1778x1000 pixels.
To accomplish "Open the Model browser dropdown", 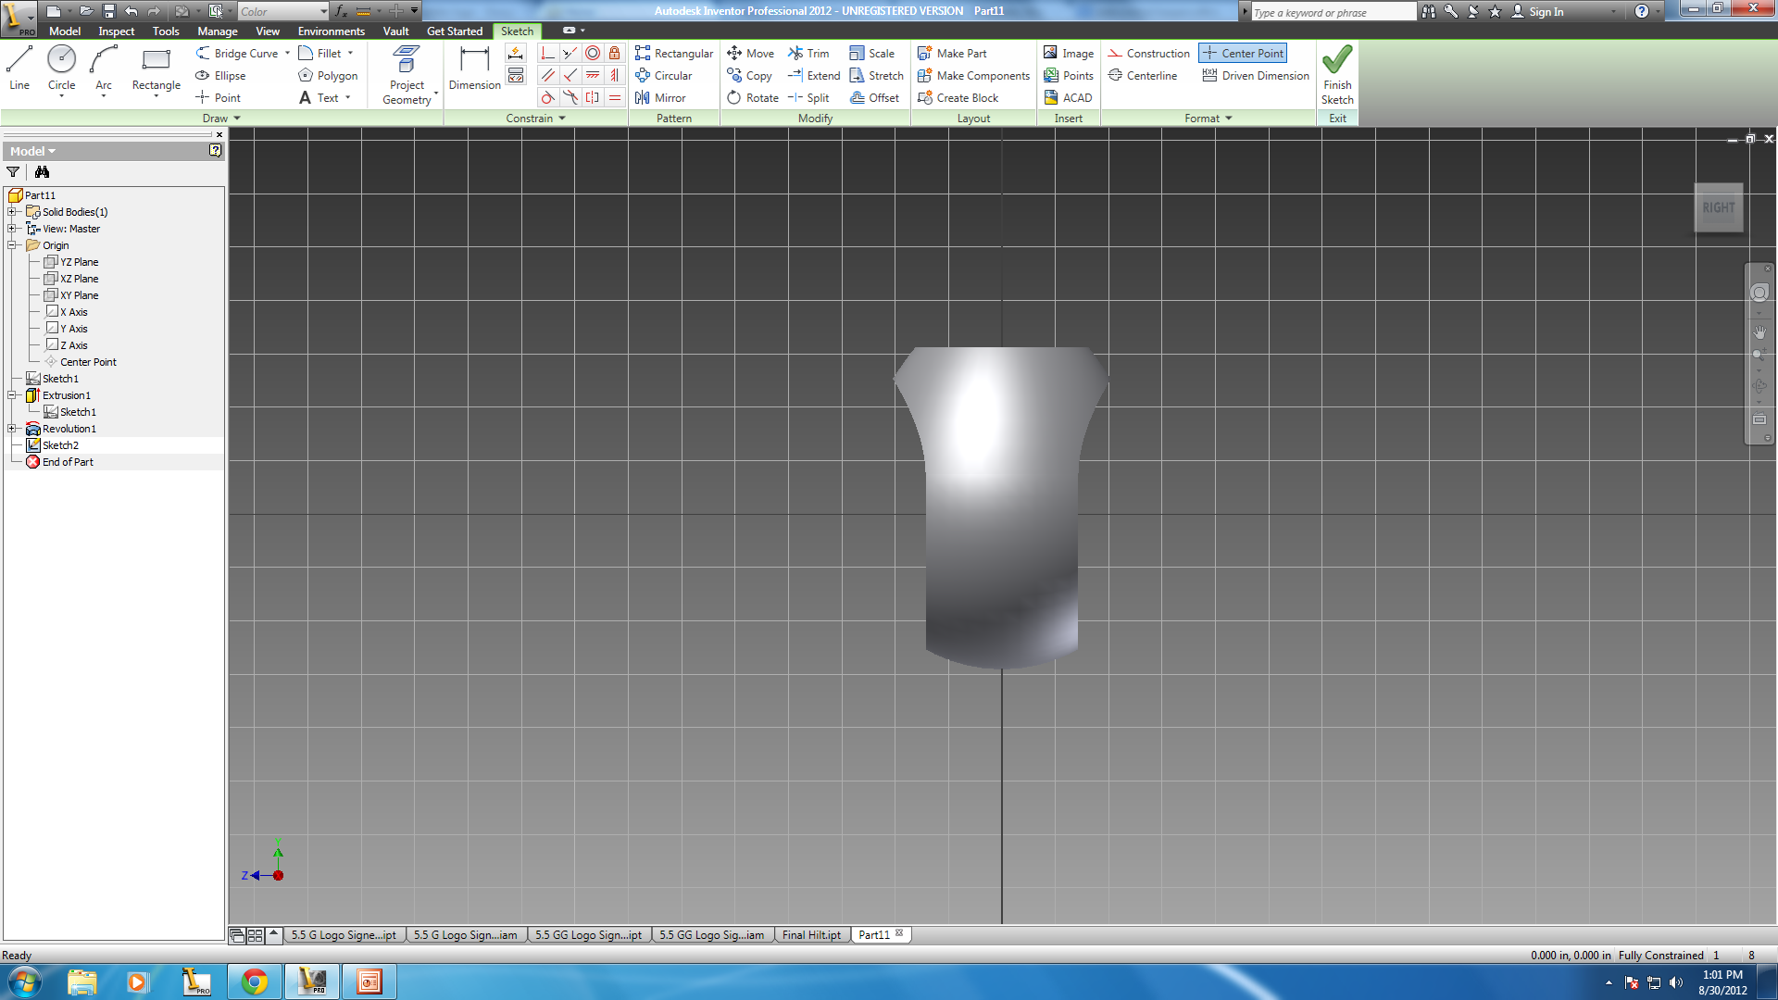I will coord(32,151).
